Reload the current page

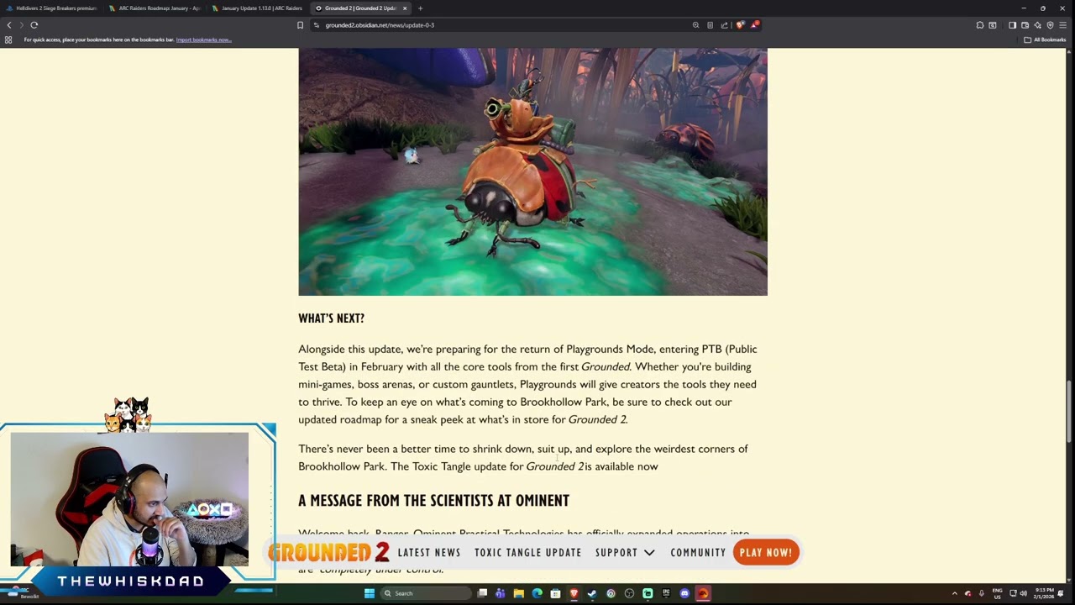pos(34,25)
